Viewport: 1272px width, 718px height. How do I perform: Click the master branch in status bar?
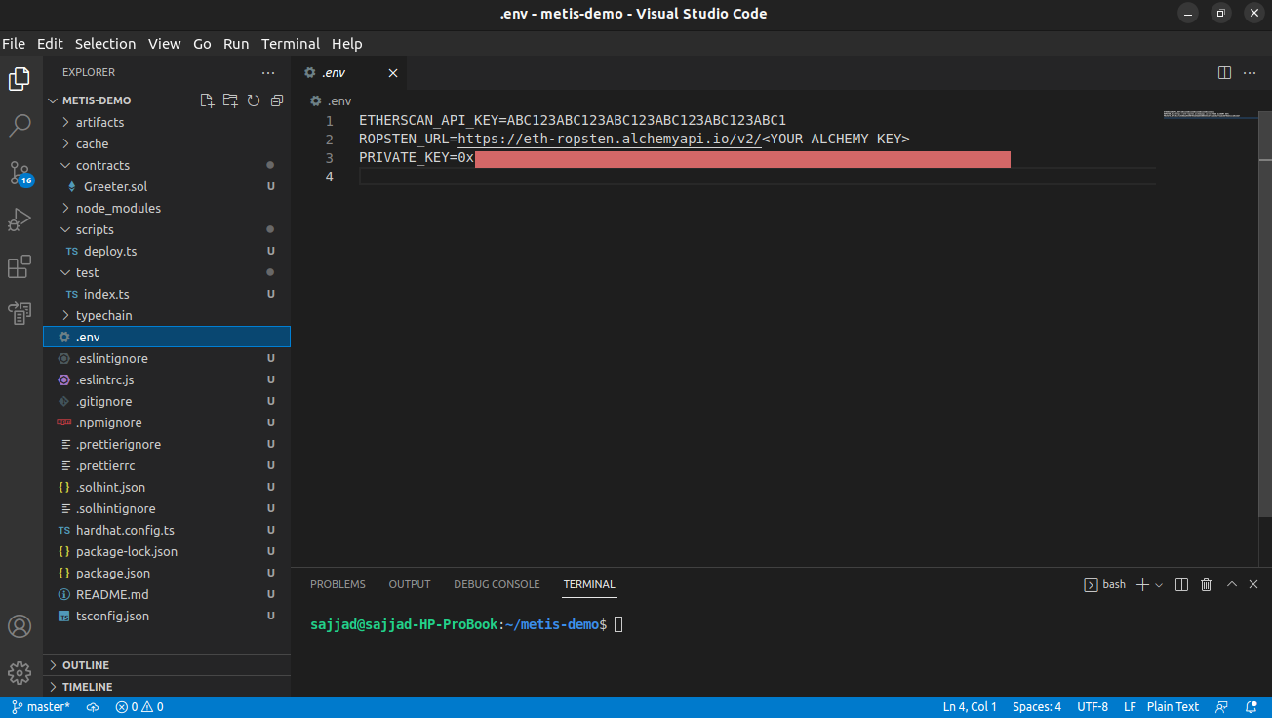(x=41, y=707)
